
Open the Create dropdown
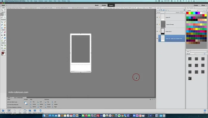[x=197, y=5]
